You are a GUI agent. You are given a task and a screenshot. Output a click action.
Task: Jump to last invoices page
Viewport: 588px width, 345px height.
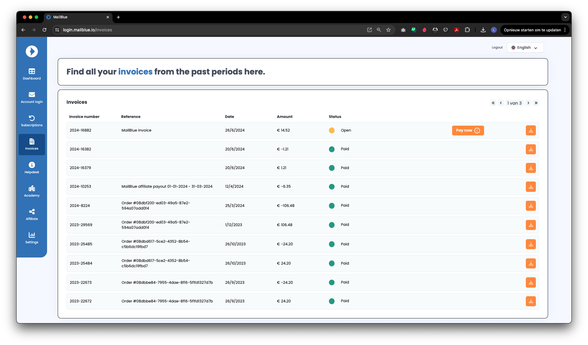tap(536, 103)
